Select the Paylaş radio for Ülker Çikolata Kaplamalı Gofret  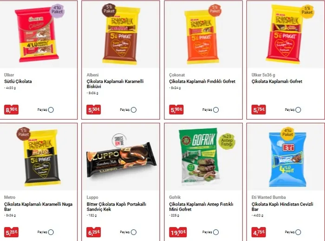(298, 110)
